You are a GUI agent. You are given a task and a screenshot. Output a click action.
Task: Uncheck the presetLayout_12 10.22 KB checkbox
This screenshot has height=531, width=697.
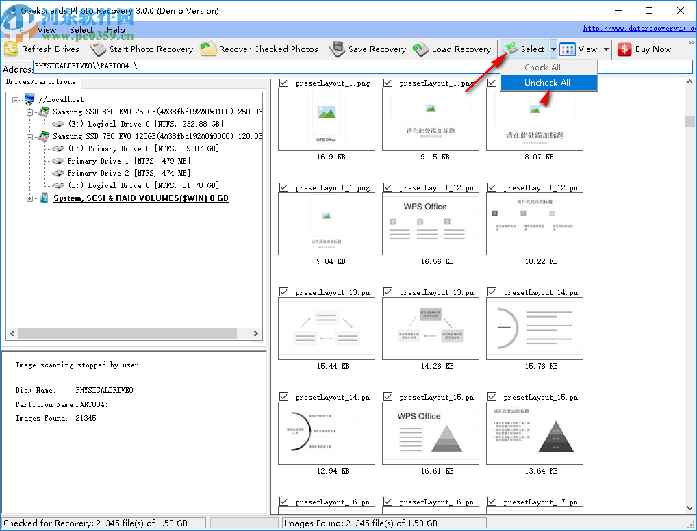(x=492, y=187)
